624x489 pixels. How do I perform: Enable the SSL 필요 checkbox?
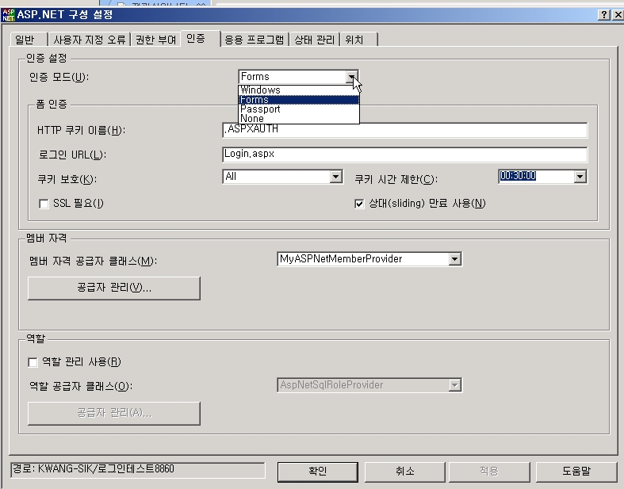(x=44, y=204)
